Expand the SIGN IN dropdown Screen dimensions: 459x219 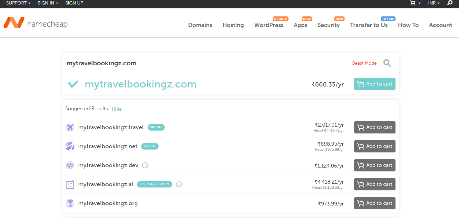tap(48, 3)
